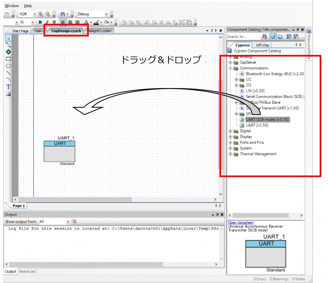This screenshot has width=328, height=283.
Task: Expand the Thermal Management folder
Action: coord(230,154)
